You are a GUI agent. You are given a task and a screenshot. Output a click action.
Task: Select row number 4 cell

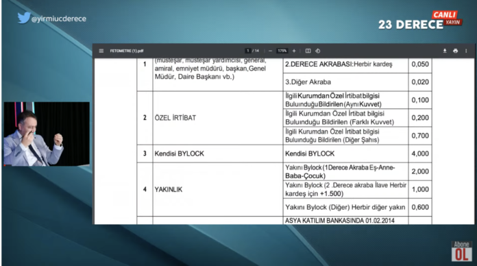(x=145, y=189)
